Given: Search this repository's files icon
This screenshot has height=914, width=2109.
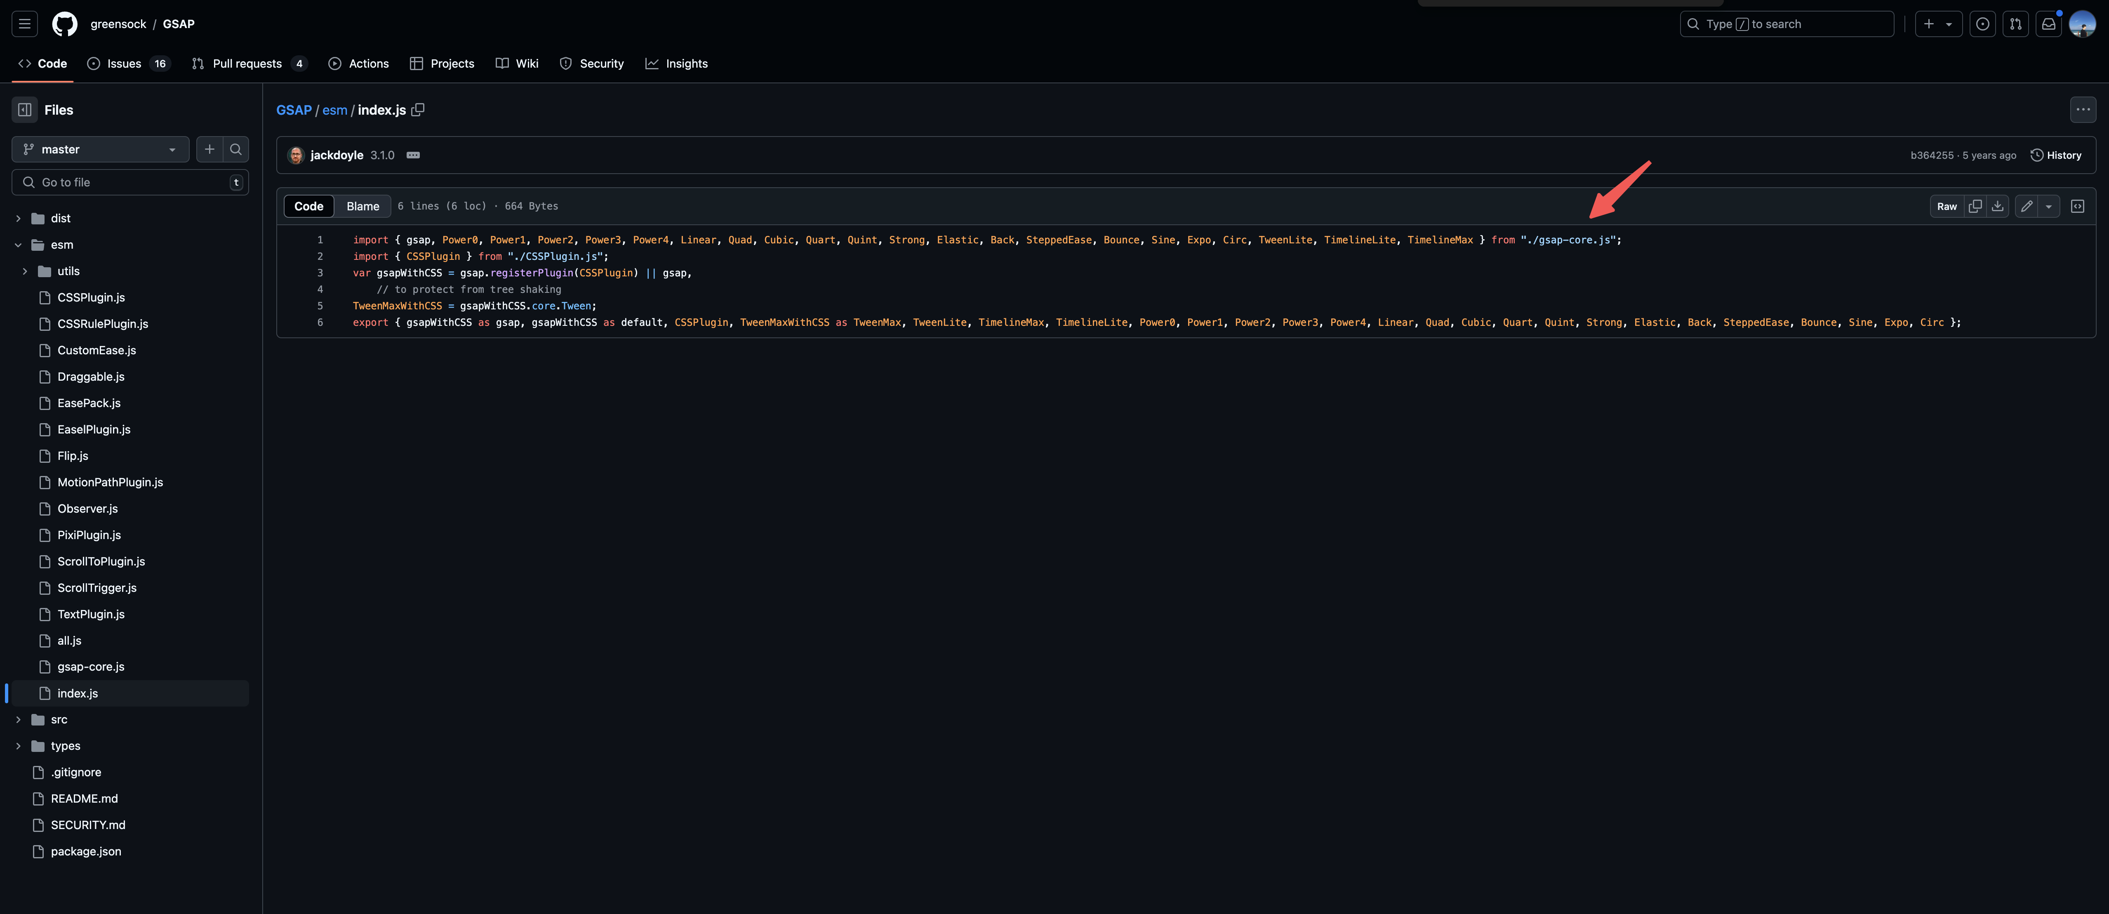Looking at the screenshot, I should click(x=236, y=149).
